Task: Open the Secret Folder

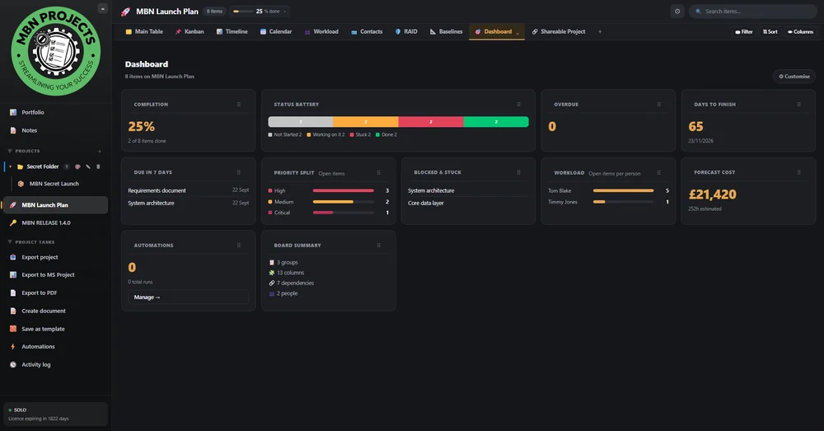Action: [43, 166]
